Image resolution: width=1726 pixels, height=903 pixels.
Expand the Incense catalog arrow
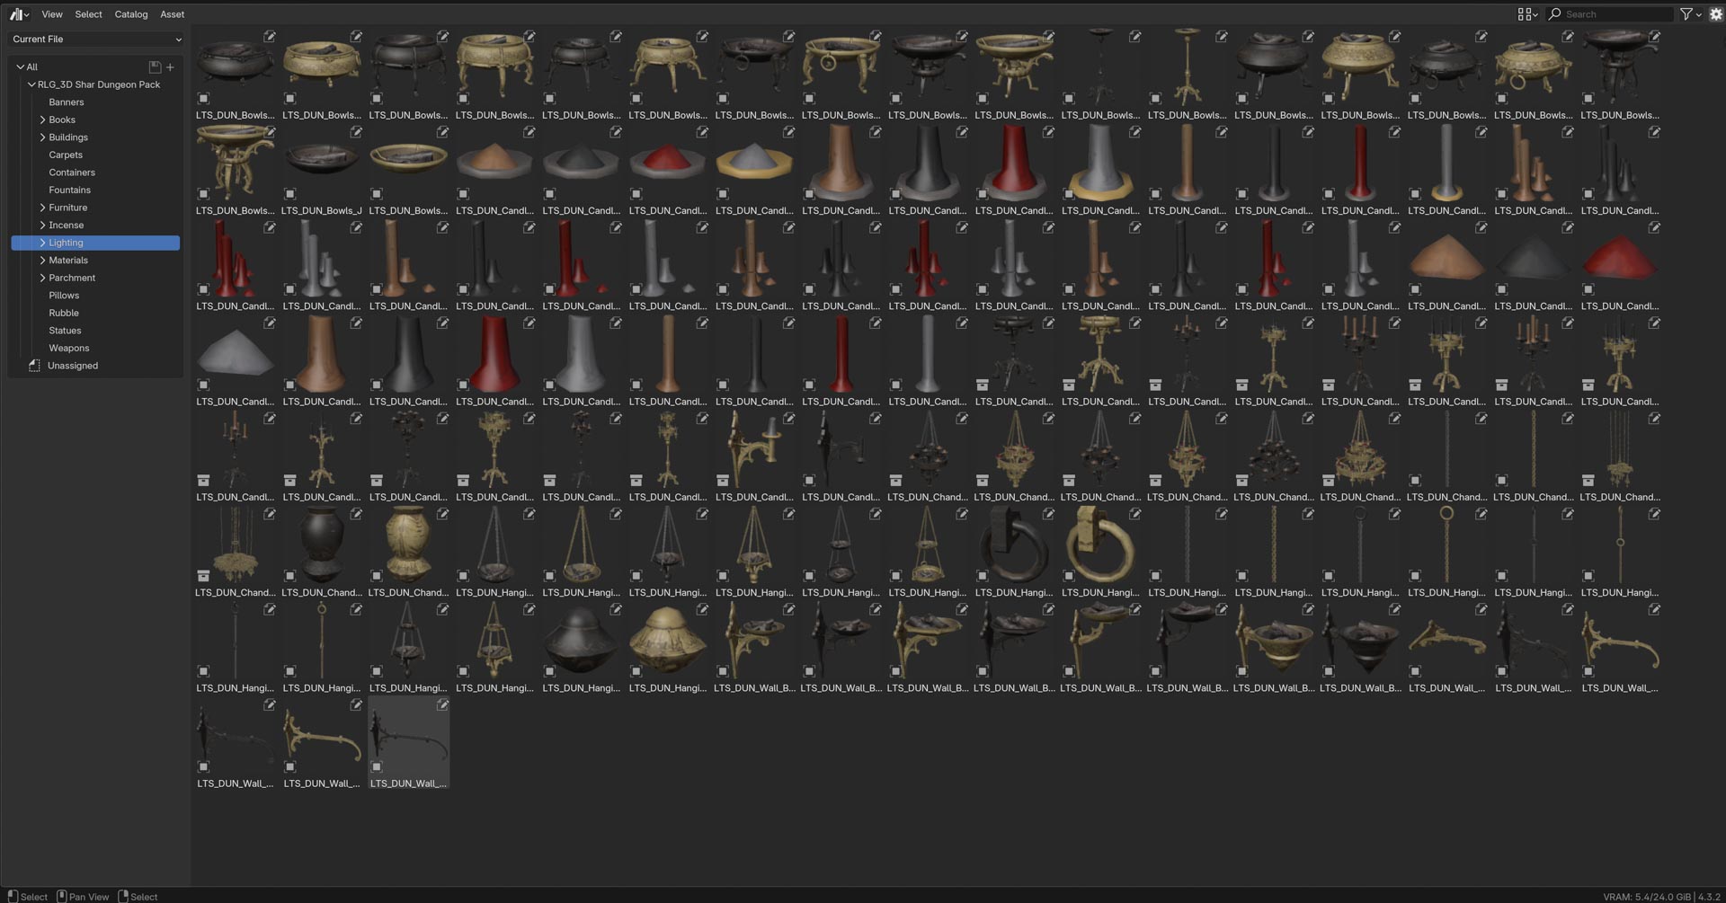click(42, 226)
